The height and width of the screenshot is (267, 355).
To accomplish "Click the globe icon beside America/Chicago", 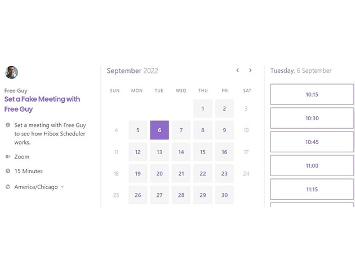I will (8, 187).
